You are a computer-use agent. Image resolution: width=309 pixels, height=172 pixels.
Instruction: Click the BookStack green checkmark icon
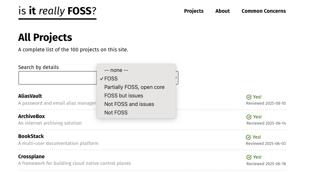pos(248,137)
